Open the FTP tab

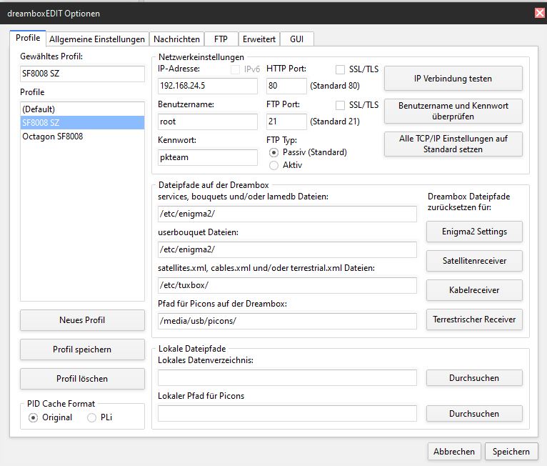pyautogui.click(x=221, y=39)
